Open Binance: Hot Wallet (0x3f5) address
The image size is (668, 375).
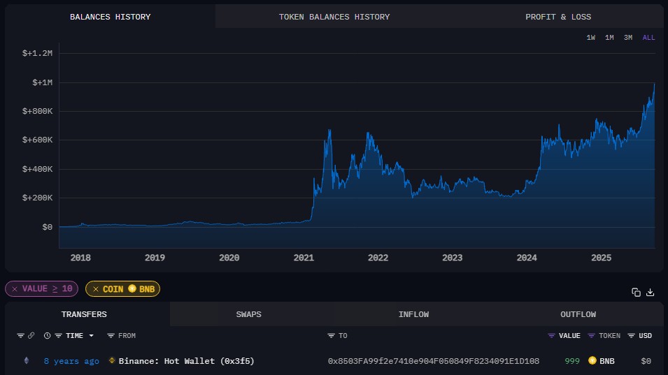[x=187, y=361]
